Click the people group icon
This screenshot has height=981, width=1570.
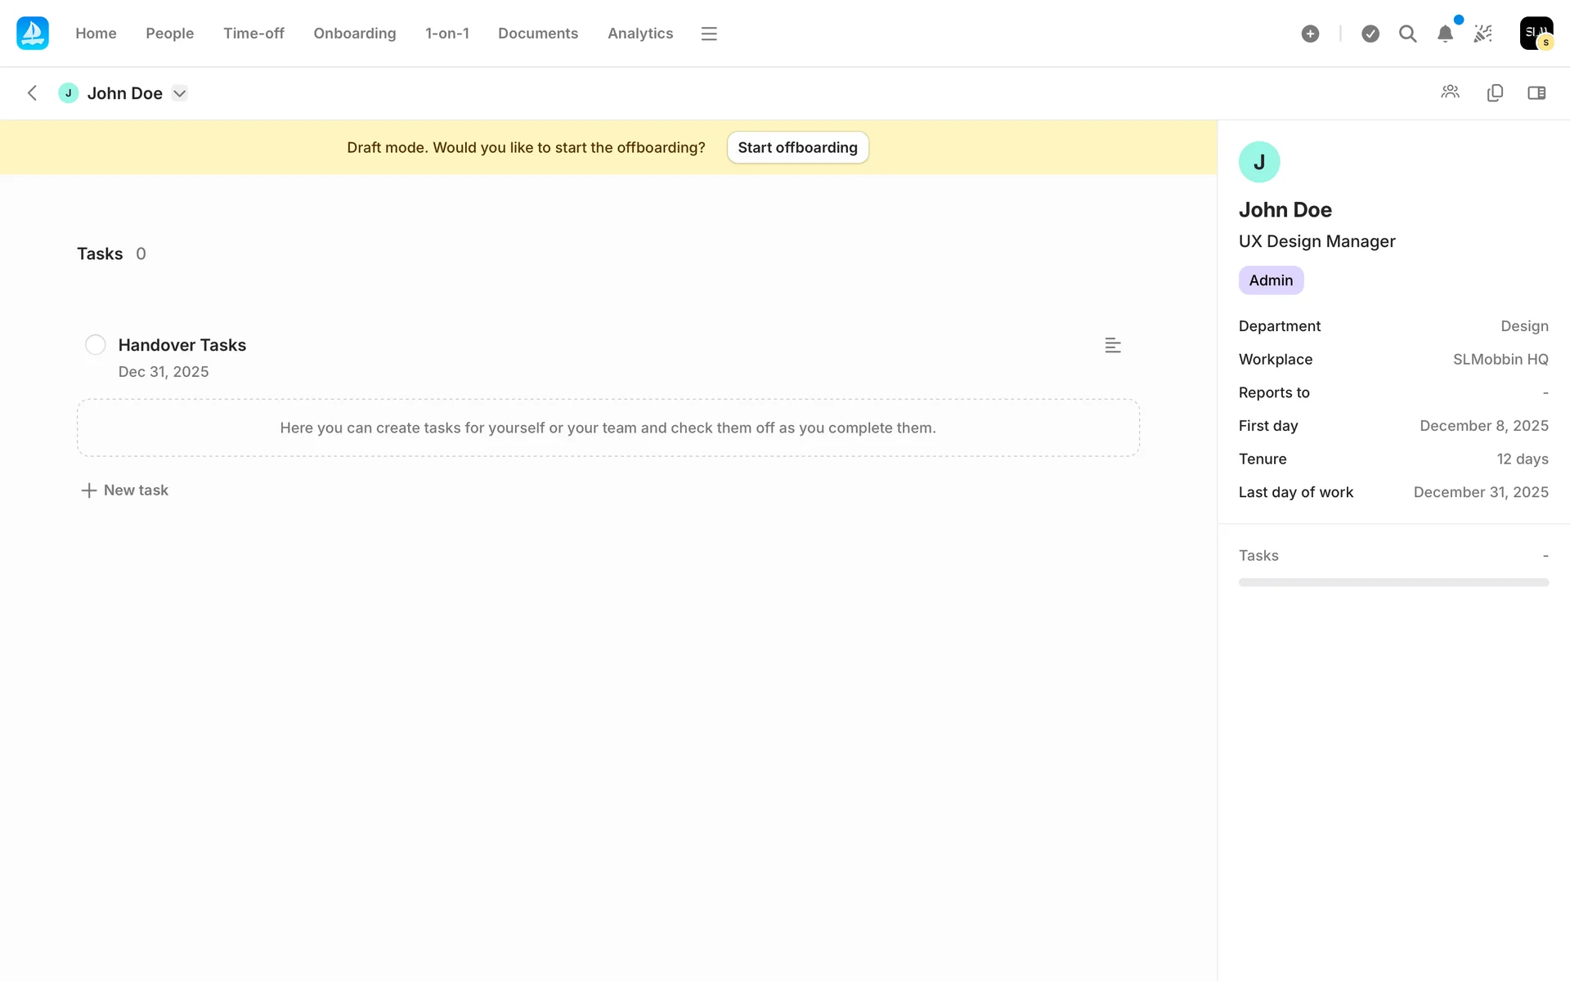(1450, 92)
